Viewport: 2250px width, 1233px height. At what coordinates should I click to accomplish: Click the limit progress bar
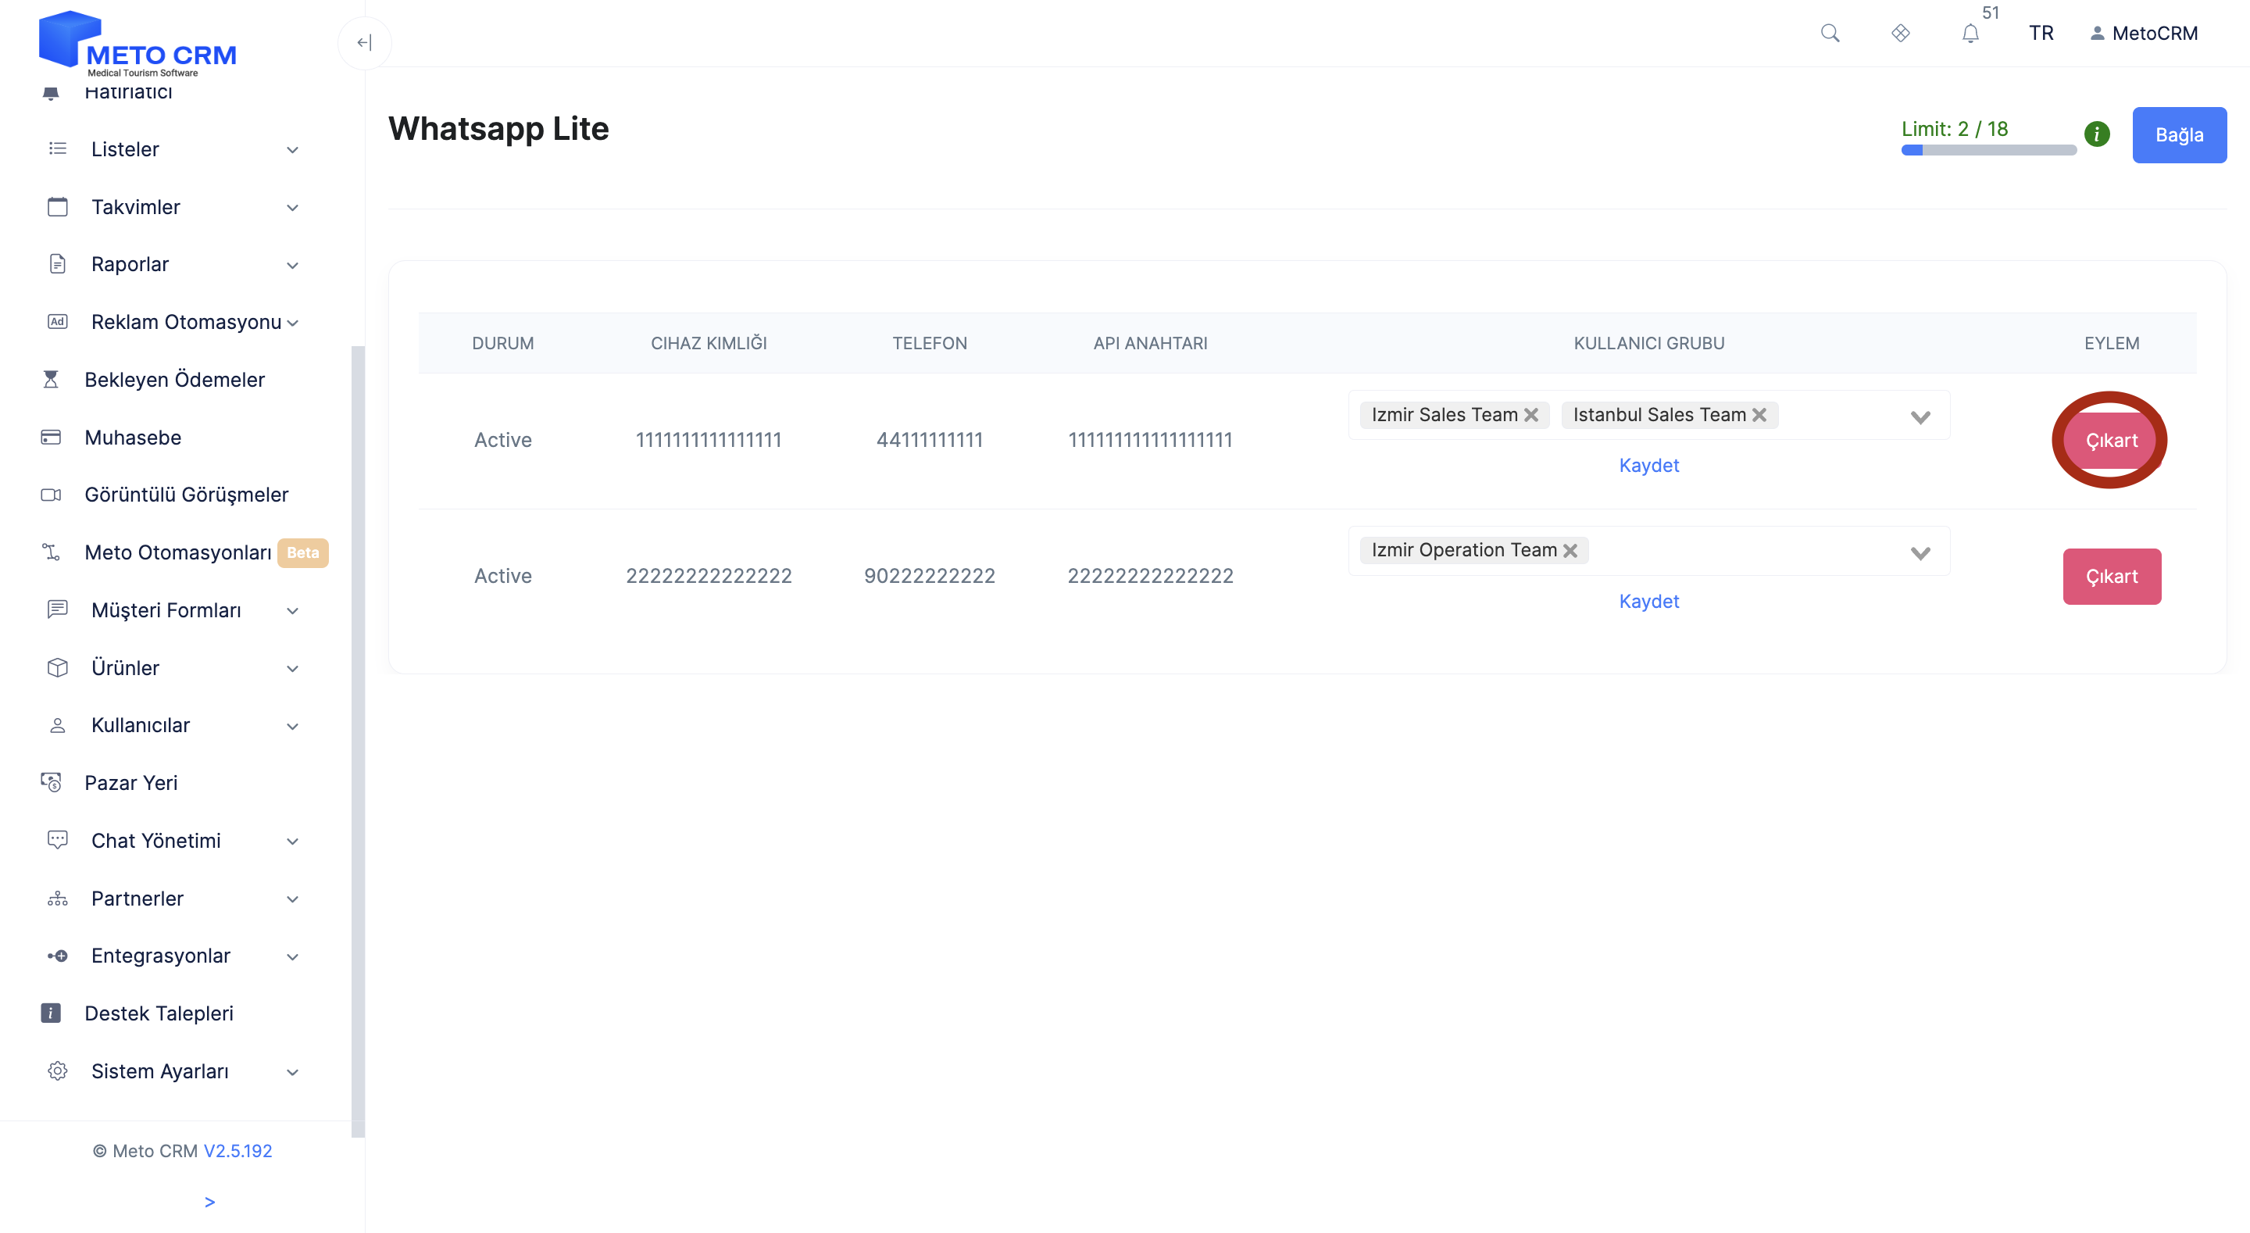(x=1988, y=150)
